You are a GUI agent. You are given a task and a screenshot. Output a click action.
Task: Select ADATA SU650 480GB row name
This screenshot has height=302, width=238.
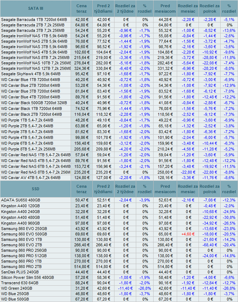[x=20, y=200]
